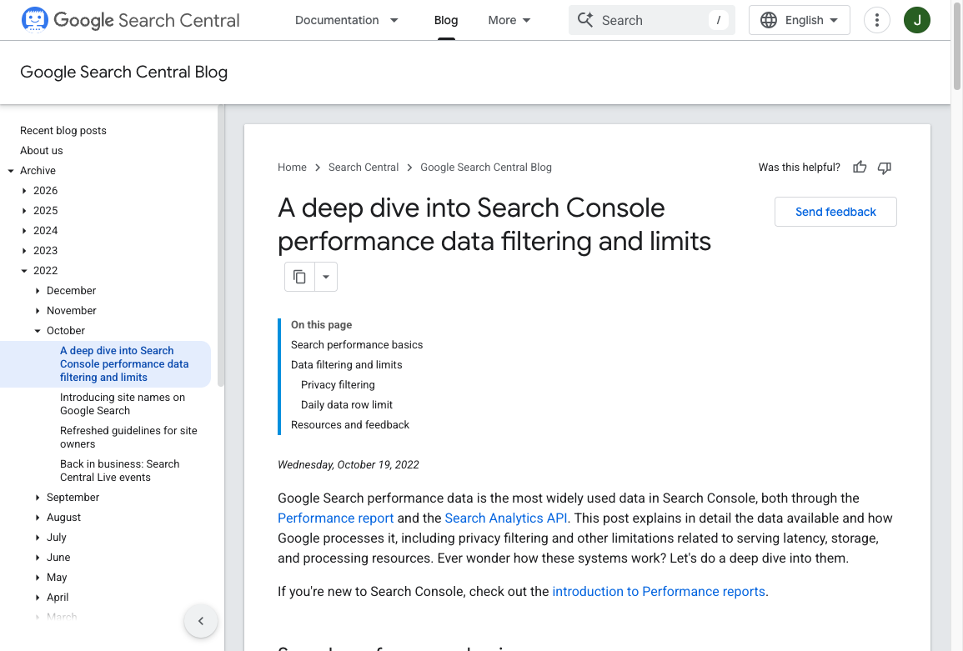Click the copy page icon button

coord(299,277)
